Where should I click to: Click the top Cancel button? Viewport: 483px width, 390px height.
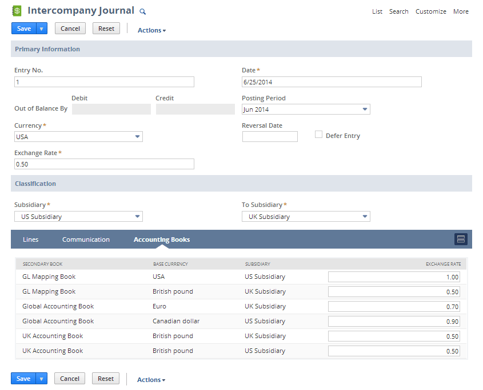(x=70, y=29)
